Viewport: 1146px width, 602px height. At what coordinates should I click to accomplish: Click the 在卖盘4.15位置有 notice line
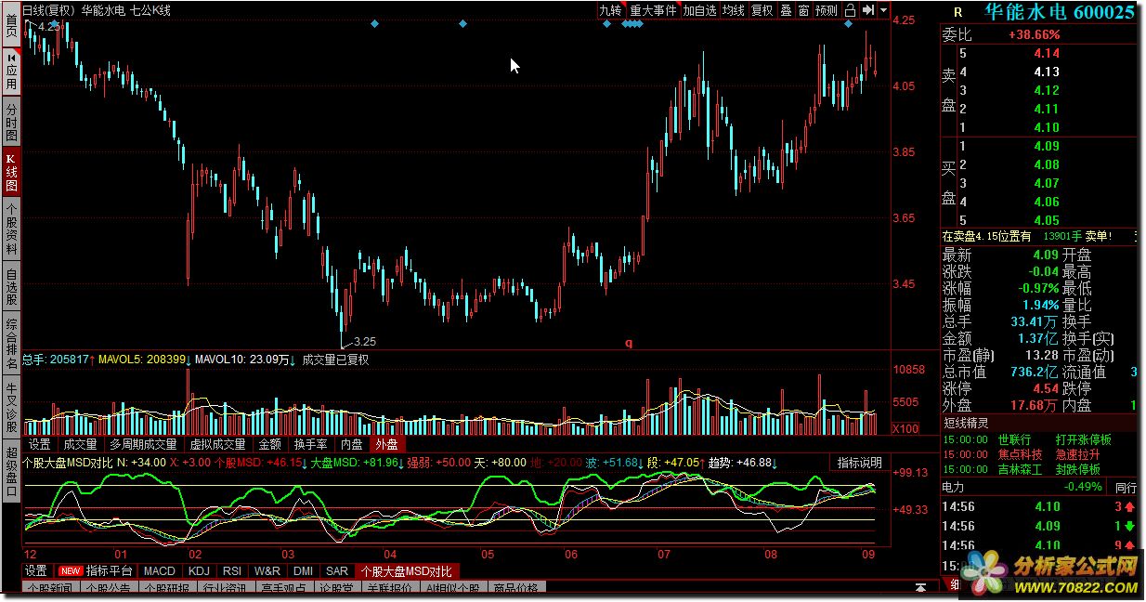(1040, 237)
